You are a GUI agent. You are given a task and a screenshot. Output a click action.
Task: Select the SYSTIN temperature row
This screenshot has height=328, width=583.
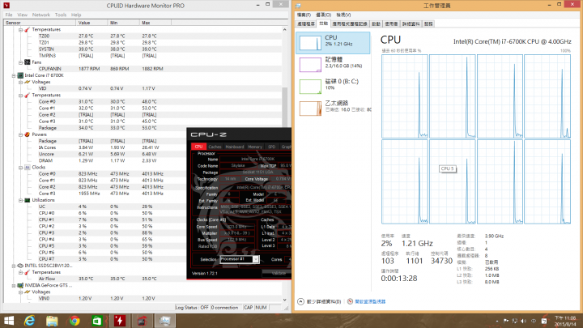point(143,49)
